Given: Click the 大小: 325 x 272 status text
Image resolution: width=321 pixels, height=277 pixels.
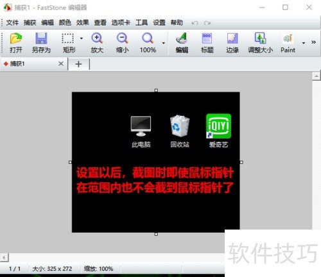Looking at the screenshot, I should click(52, 269).
